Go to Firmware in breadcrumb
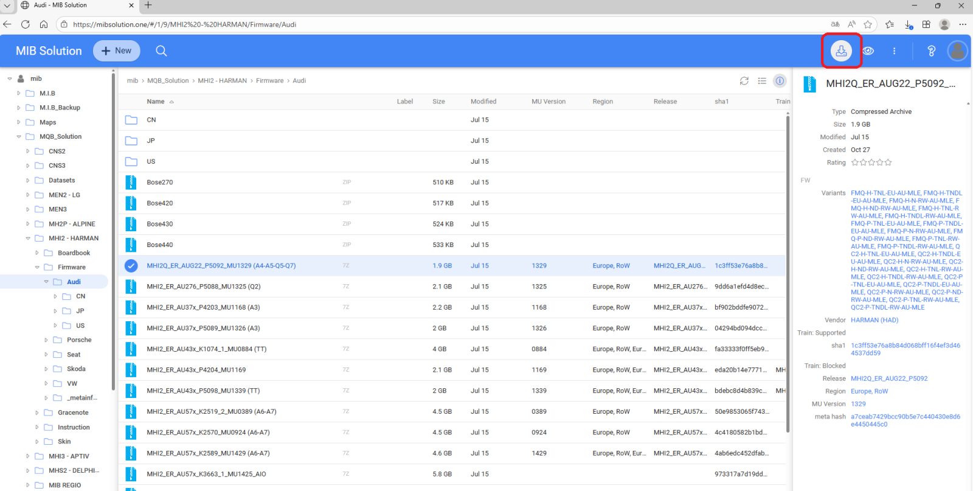This screenshot has height=491, width=973. [269, 81]
